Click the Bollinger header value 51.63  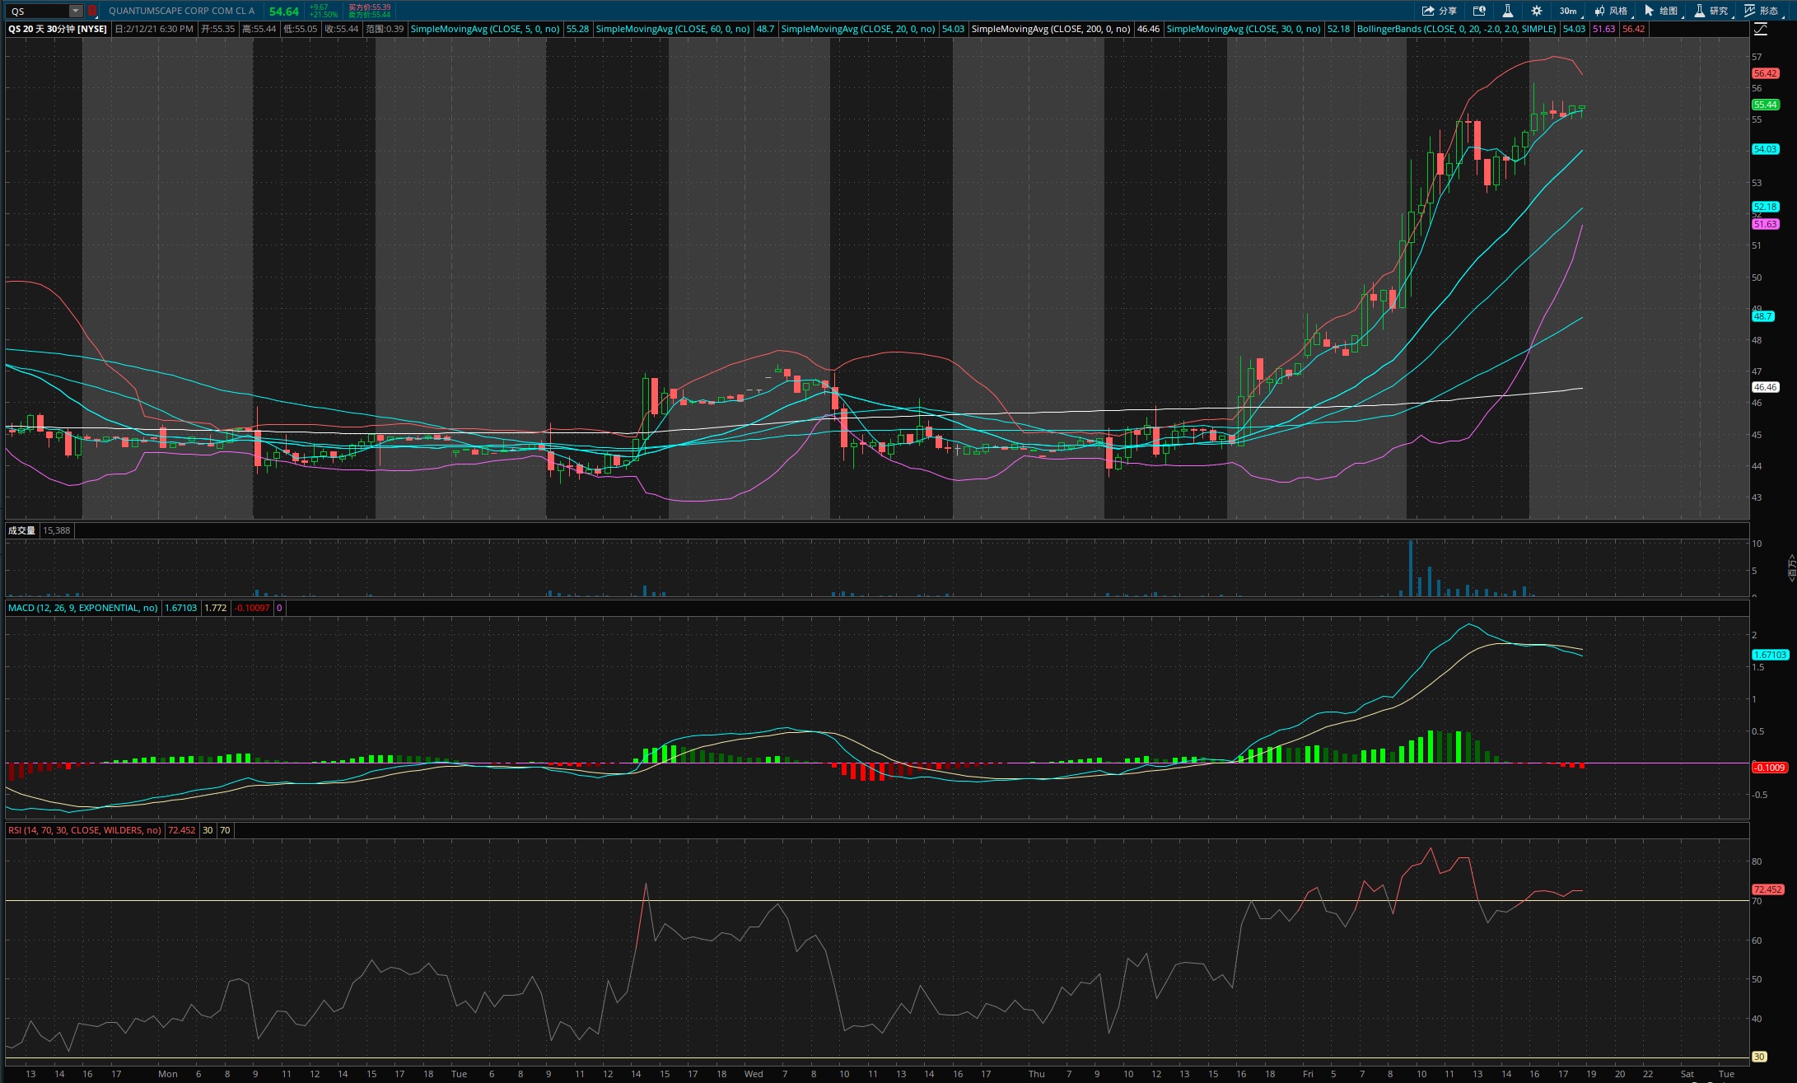1603,29
